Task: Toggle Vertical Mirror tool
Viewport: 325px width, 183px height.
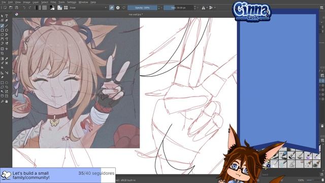Action: pyautogui.click(x=211, y=8)
